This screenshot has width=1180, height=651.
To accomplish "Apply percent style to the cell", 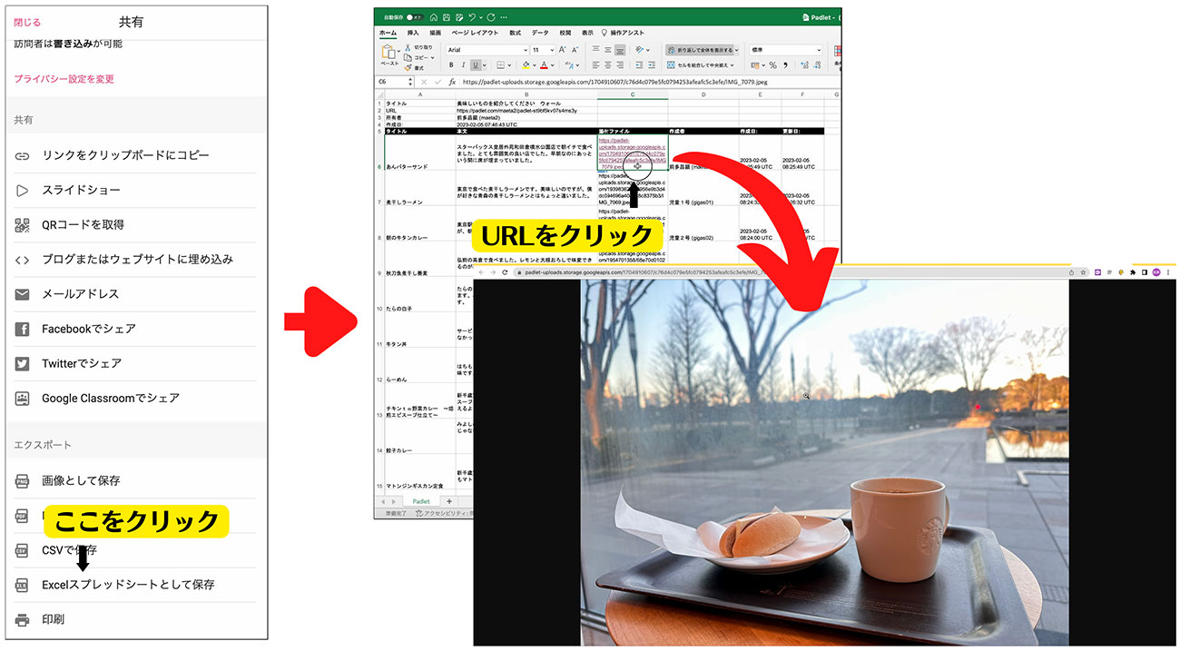I will click(x=773, y=65).
